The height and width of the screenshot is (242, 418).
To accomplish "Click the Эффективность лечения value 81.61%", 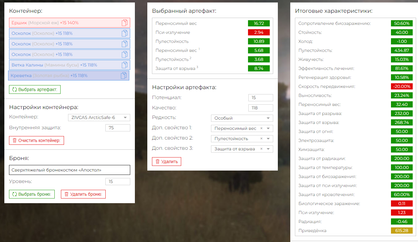I will [x=402, y=68].
